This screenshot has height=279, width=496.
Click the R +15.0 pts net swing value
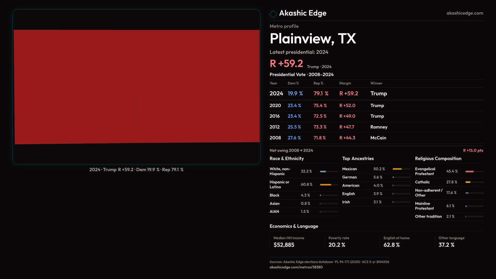coord(473,150)
